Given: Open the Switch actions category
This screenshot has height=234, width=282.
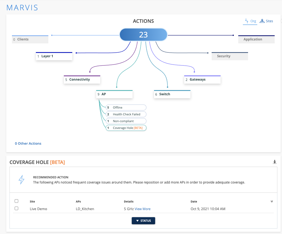Looking at the screenshot, I should [x=172, y=94].
